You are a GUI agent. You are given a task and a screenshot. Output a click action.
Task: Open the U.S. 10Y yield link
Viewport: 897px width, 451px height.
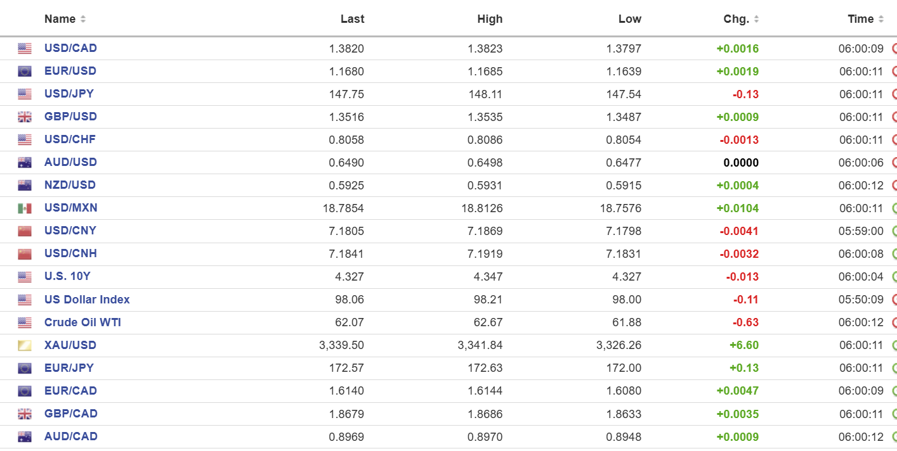point(68,276)
